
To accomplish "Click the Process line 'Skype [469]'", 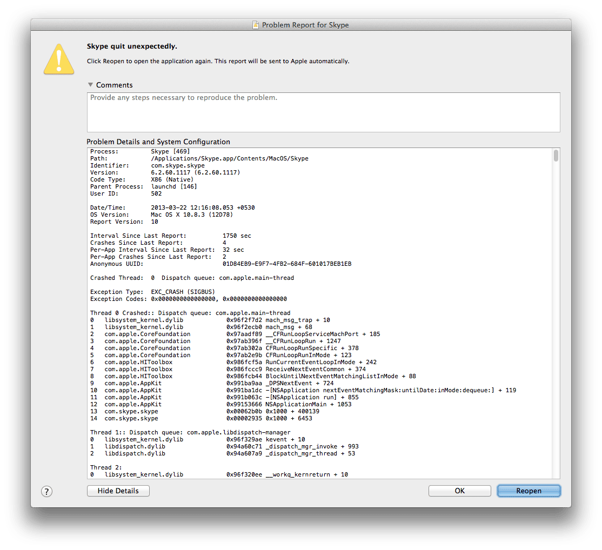I will (140, 152).
